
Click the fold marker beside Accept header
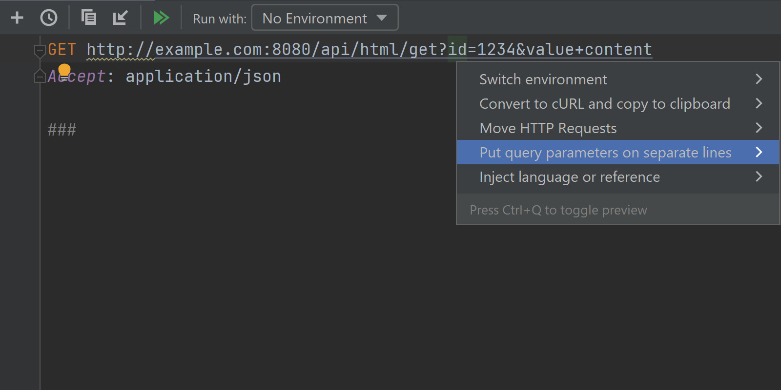[x=40, y=77]
